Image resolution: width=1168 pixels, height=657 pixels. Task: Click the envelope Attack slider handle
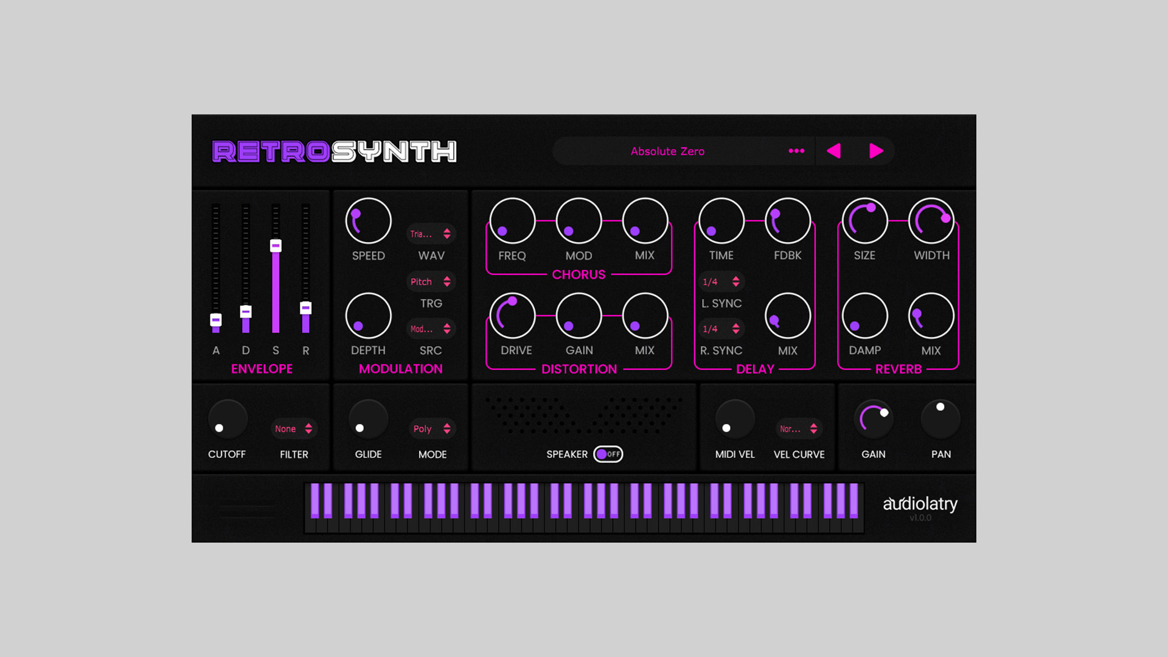[215, 320]
